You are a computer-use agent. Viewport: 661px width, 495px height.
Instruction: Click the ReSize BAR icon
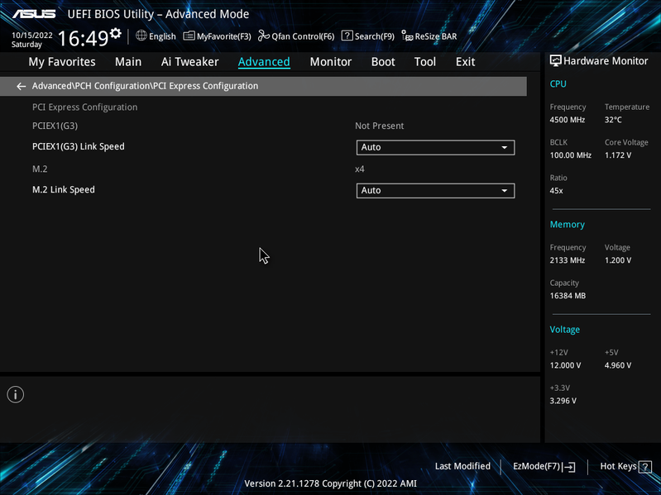407,36
